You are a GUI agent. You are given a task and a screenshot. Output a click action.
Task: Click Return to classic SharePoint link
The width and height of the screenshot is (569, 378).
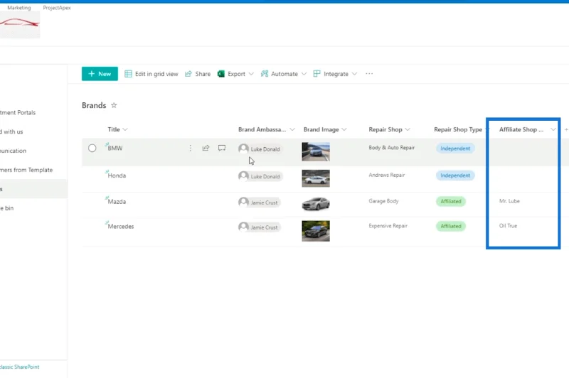[x=20, y=367]
